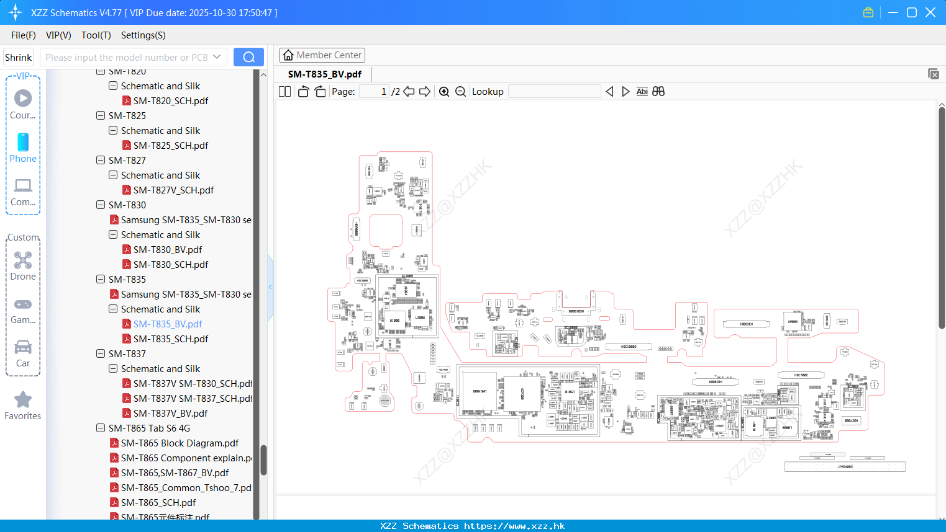The width and height of the screenshot is (946, 532).
Task: Click the file tree vertical scrollbar
Action: [263, 459]
